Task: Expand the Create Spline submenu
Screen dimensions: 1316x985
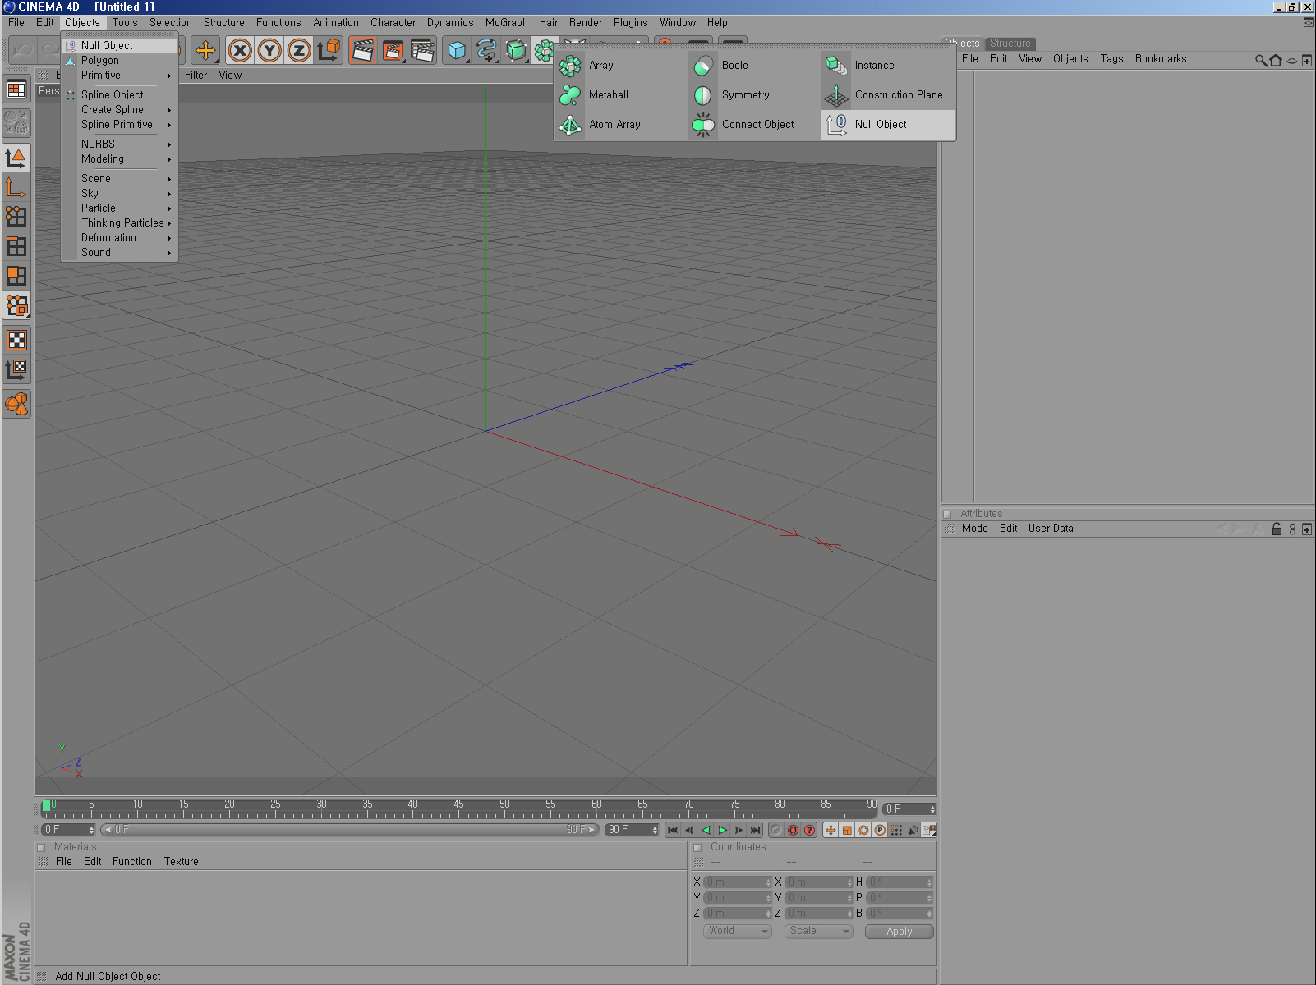Action: tap(119, 110)
